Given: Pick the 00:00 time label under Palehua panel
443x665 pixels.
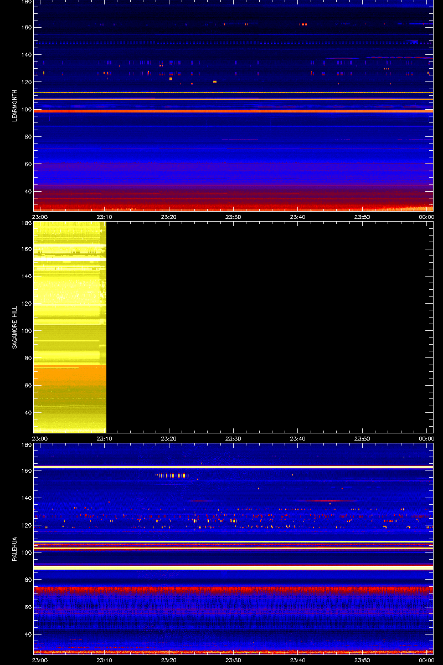Looking at the screenshot, I should pos(426,661).
